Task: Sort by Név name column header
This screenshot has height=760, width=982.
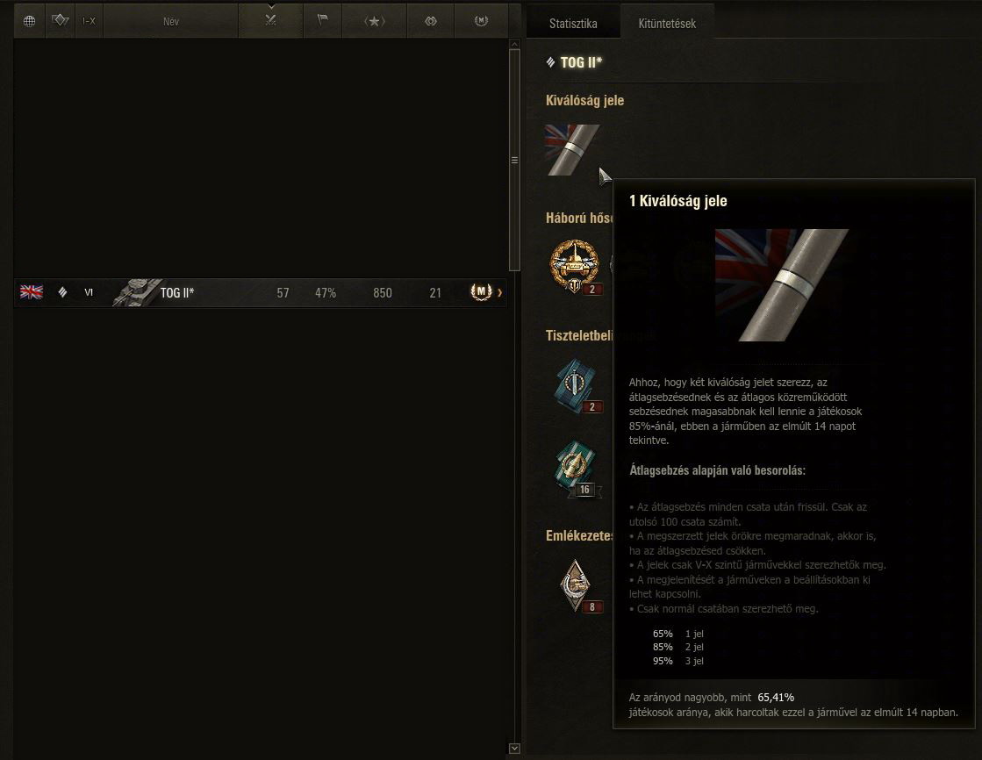Action: 171,21
